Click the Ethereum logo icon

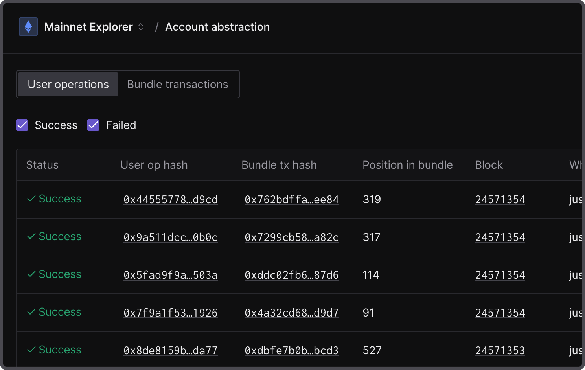coord(28,27)
